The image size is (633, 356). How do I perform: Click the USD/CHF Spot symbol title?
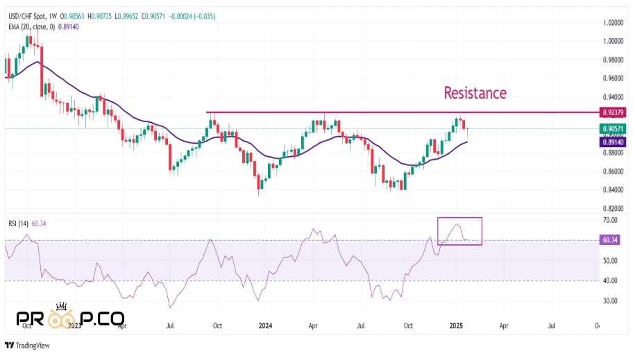pyautogui.click(x=27, y=17)
